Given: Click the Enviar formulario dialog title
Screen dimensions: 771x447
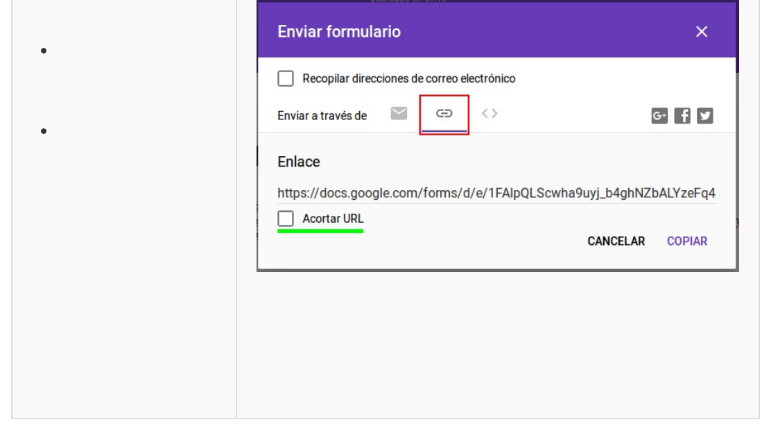Looking at the screenshot, I should click(338, 32).
